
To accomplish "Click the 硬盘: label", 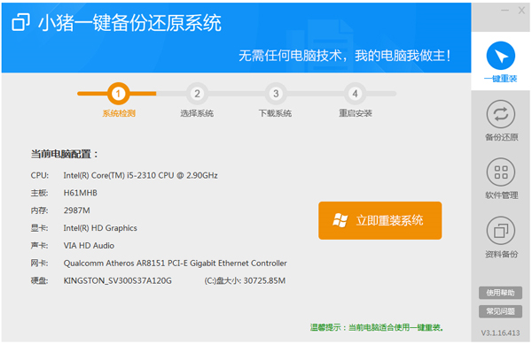I will [39, 281].
